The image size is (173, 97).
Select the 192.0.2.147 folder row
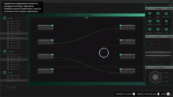pos(14,64)
